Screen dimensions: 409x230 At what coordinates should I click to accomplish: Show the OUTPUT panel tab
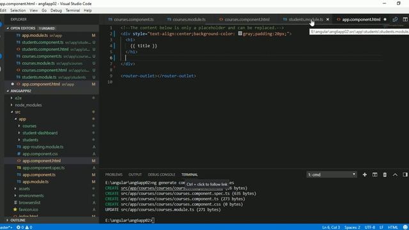135,174
